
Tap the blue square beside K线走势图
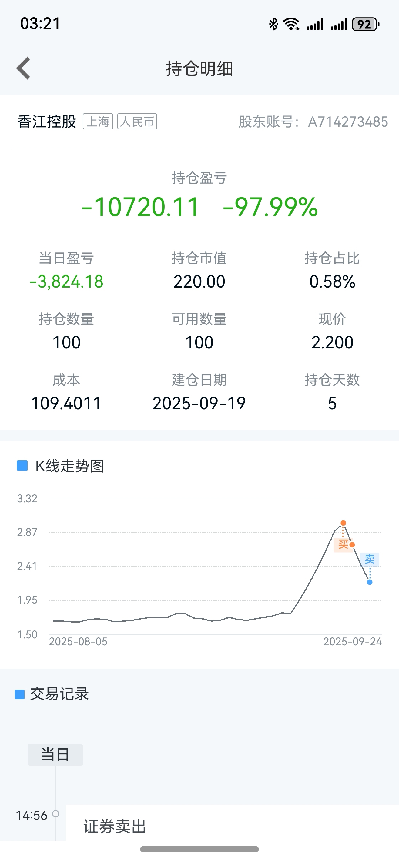[22, 465]
